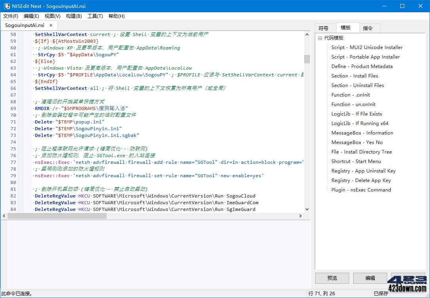
Task: Click status bar text 行 71, 列 26
Action: click(x=322, y=294)
